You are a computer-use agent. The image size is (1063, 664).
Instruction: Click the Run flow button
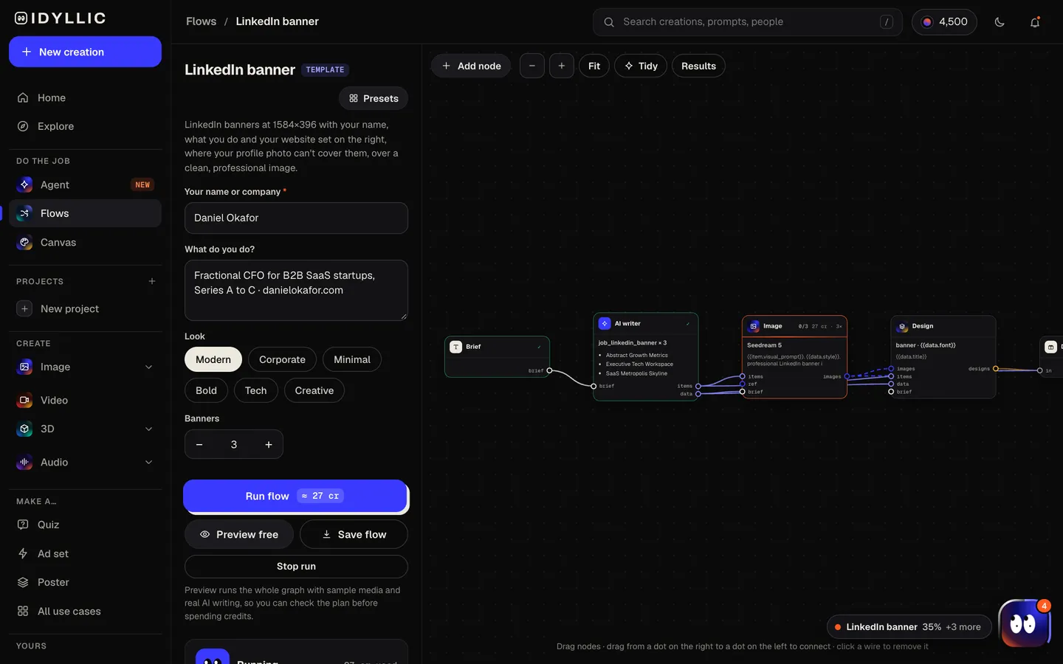tap(295, 496)
